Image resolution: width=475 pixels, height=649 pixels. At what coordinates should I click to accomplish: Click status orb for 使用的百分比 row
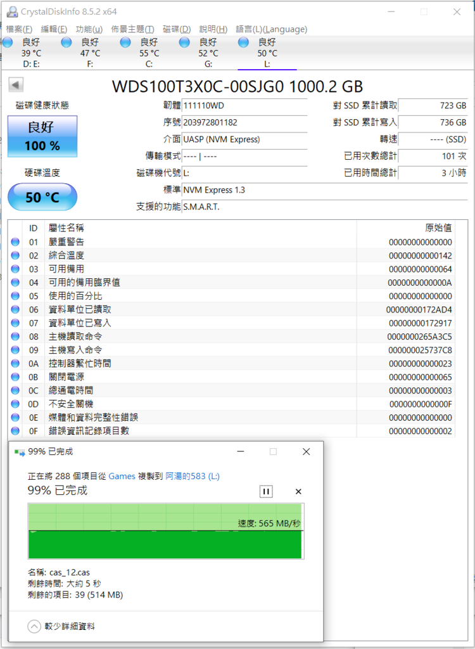[15, 296]
